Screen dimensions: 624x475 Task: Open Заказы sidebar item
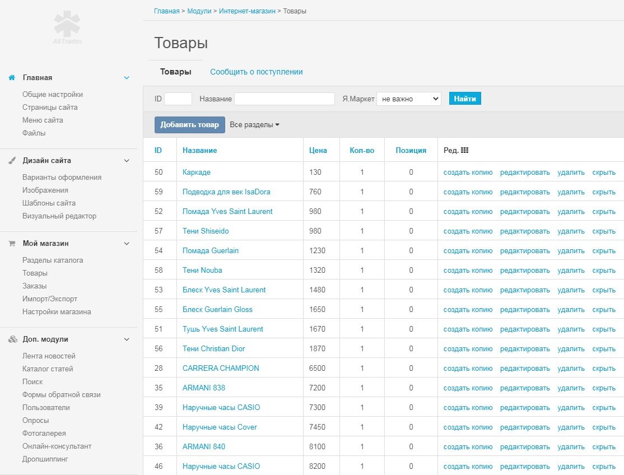pyautogui.click(x=34, y=286)
